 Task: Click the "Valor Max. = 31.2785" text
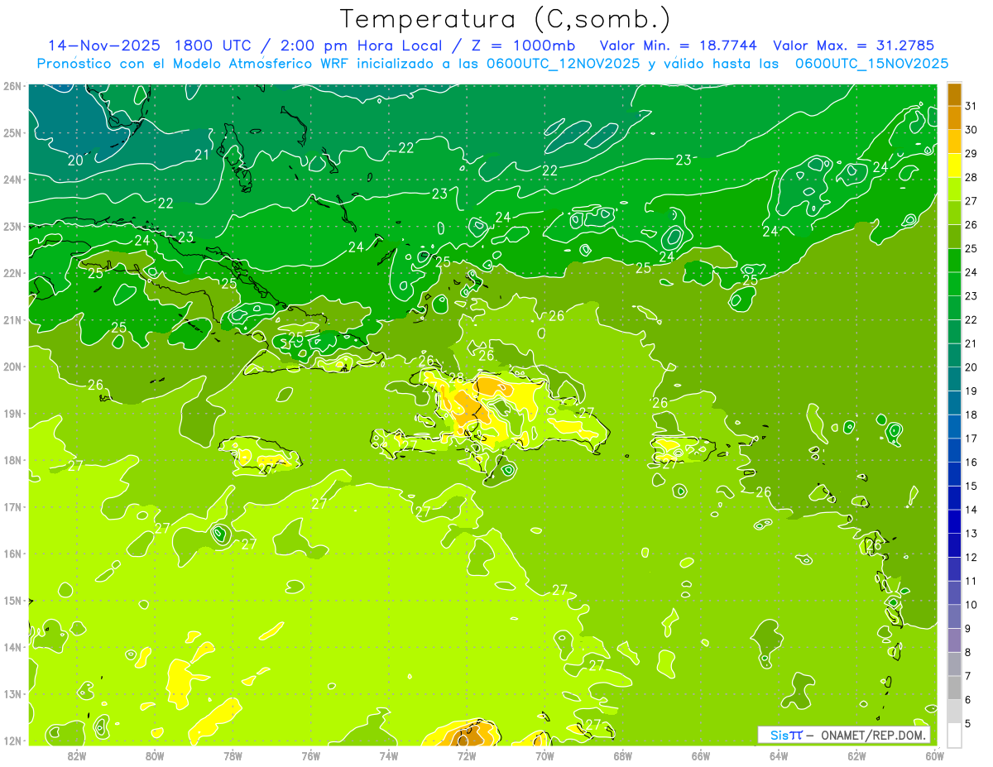pyautogui.click(x=853, y=45)
